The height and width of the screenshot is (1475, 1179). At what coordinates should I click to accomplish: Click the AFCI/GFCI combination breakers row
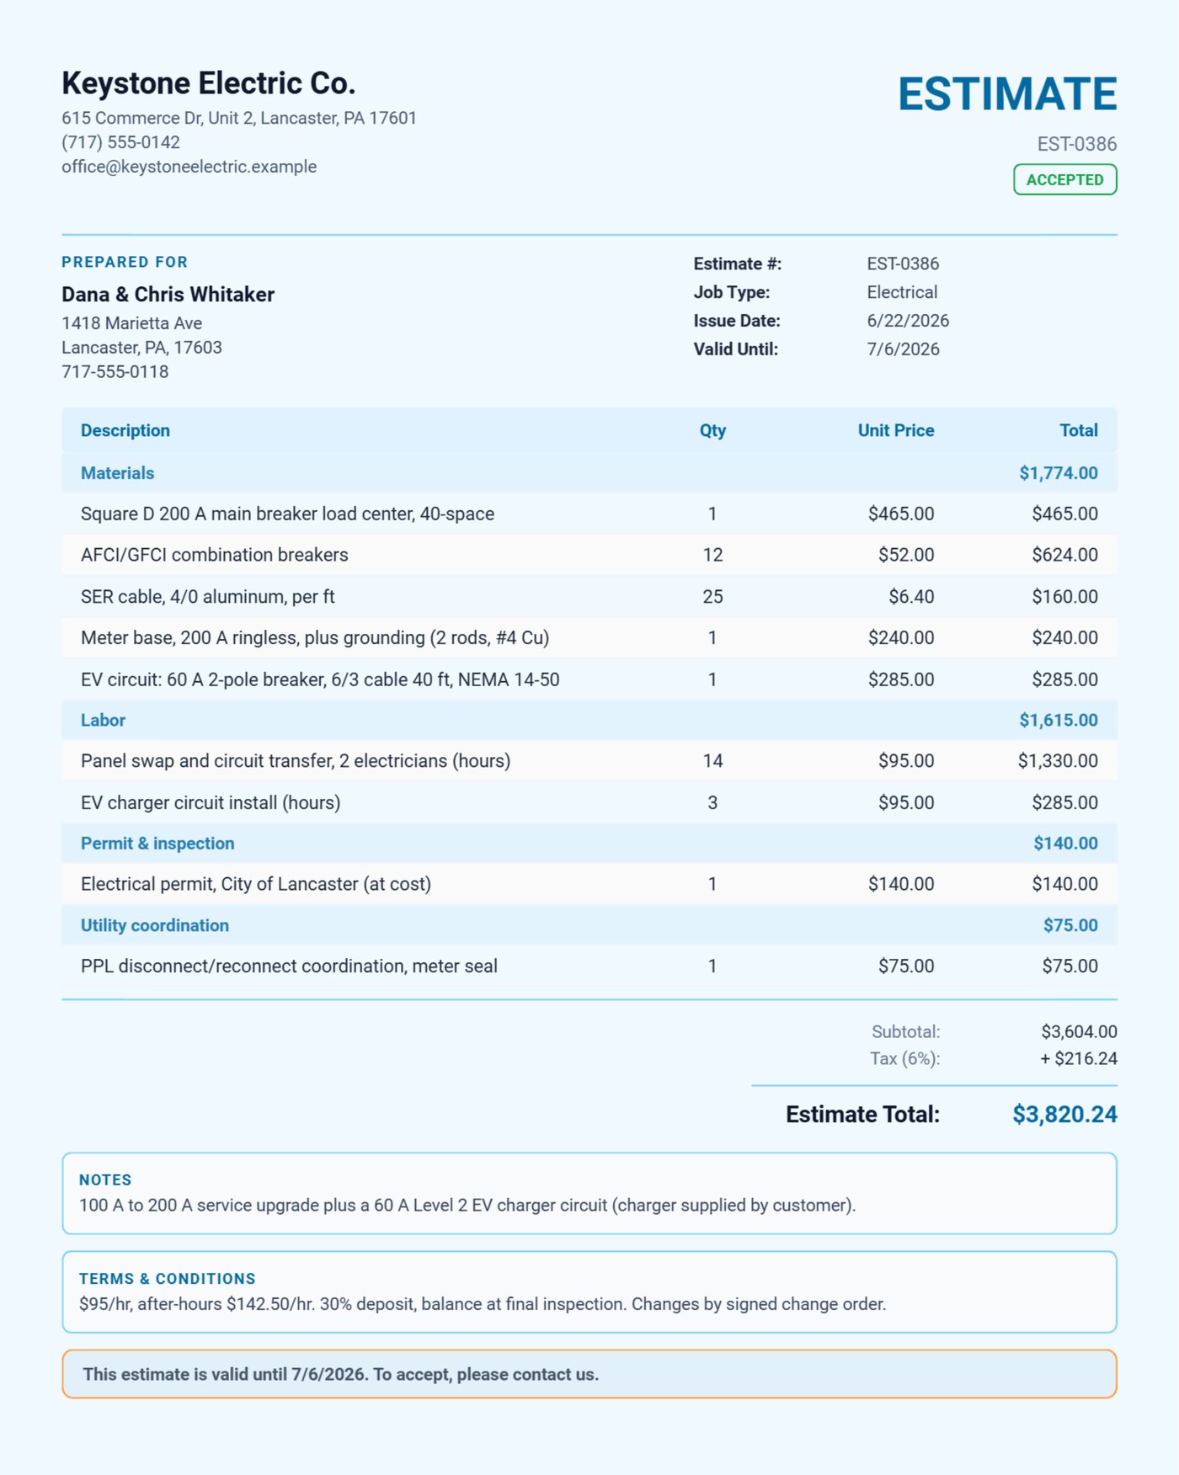click(x=589, y=555)
